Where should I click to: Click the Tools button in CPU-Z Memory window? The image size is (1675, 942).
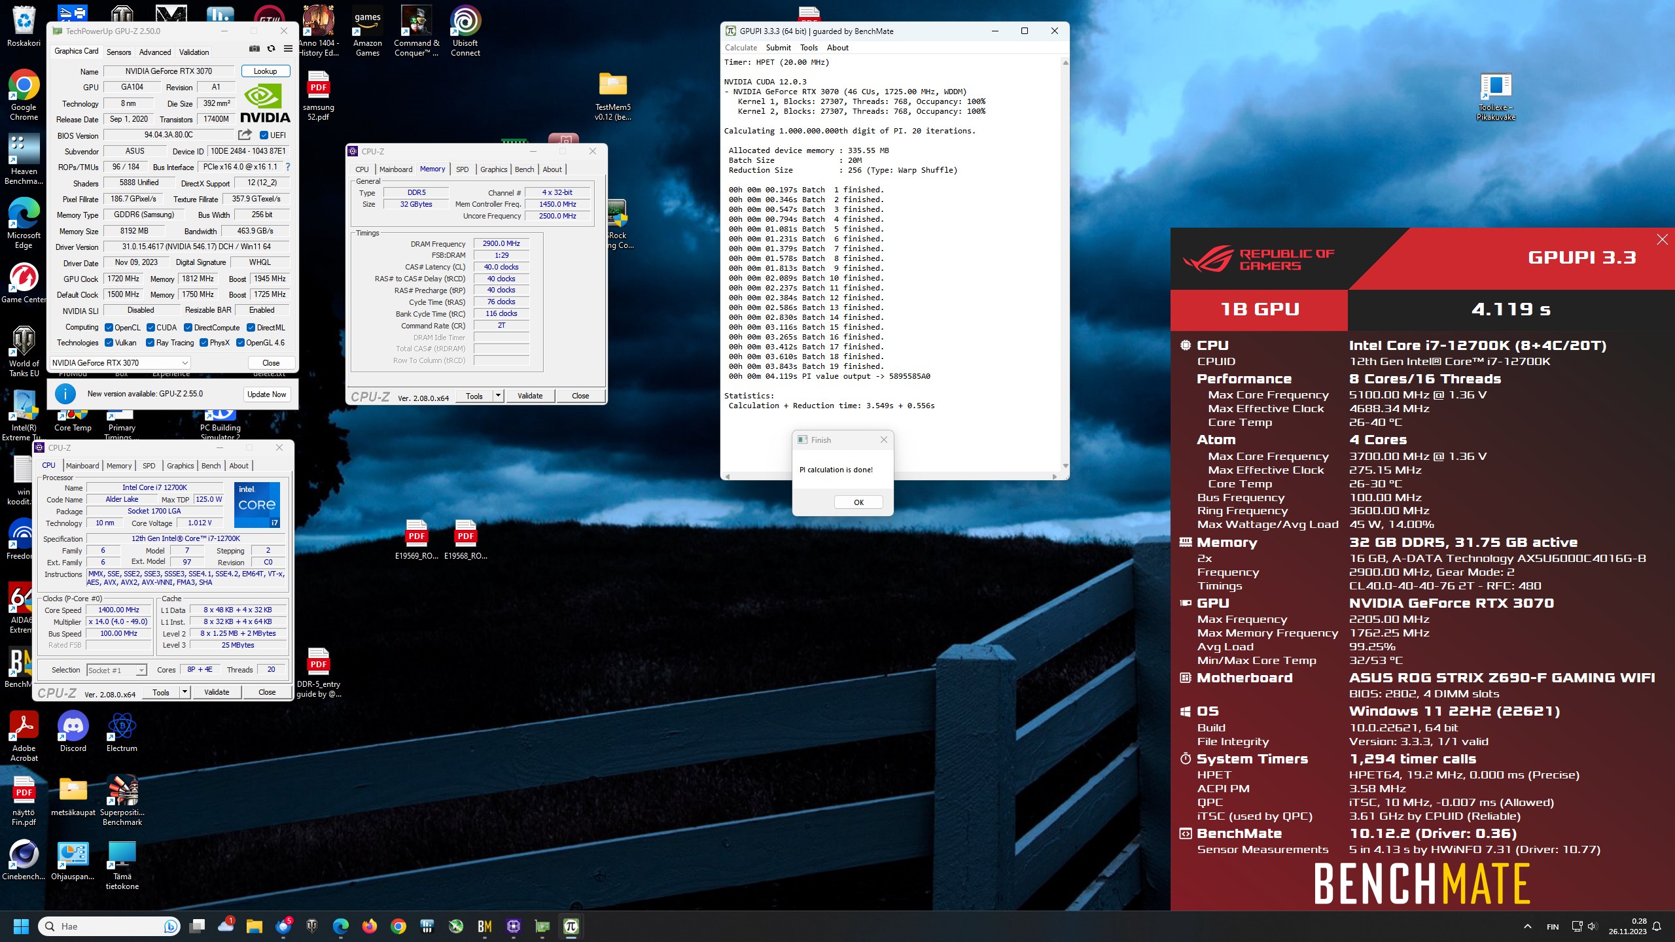(474, 396)
